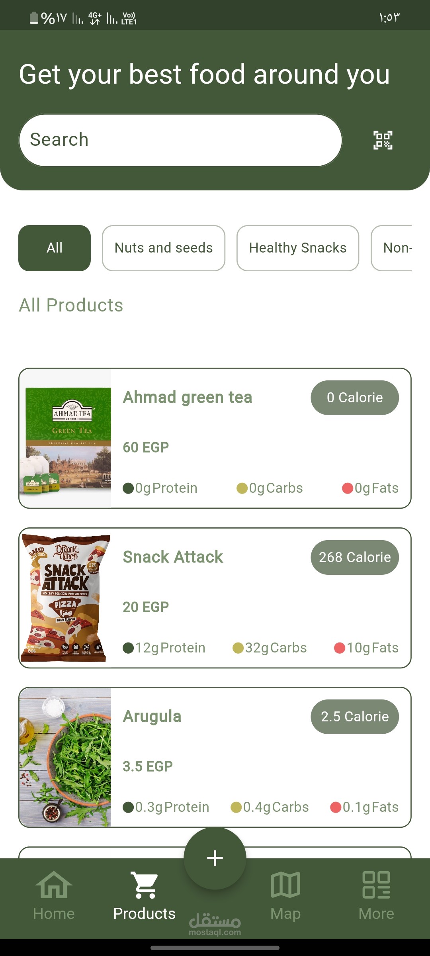Viewport: 430px width, 956px height.
Task: Tap the 0 Calorie badge
Action: pyautogui.click(x=354, y=398)
